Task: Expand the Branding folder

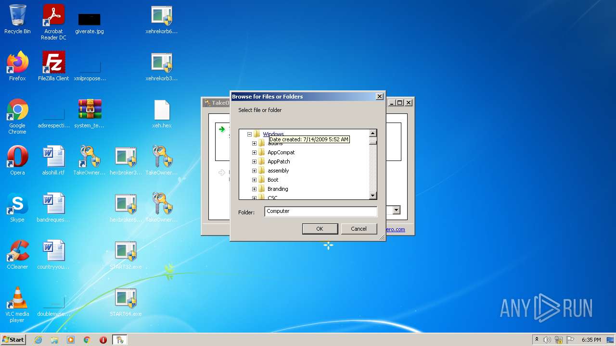Action: 254,189
